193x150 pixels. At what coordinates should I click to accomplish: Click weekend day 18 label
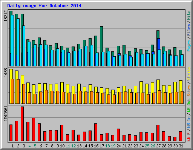click(107, 146)
